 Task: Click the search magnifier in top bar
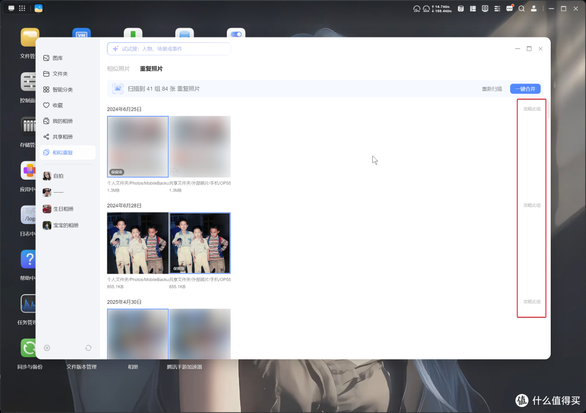(522, 8)
